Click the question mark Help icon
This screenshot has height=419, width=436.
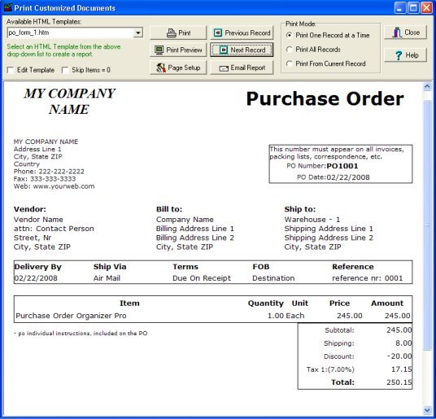click(x=399, y=55)
